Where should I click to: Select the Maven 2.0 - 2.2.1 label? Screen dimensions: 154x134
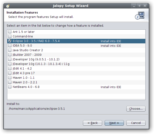pyautogui.click(x=25, y=82)
